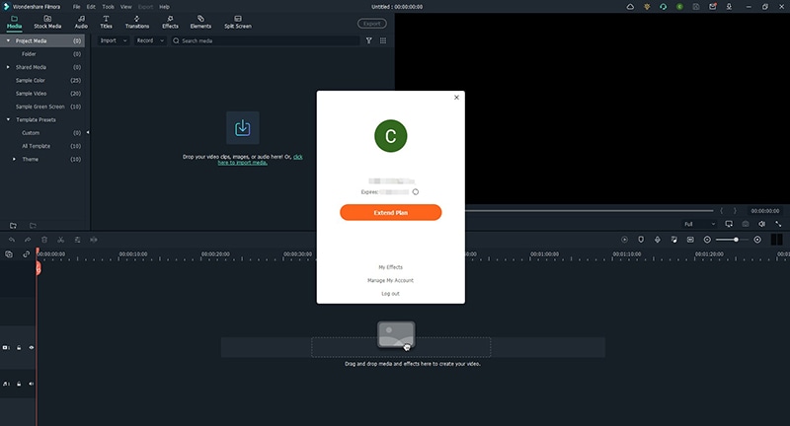Switch to the Titles tab

106,22
